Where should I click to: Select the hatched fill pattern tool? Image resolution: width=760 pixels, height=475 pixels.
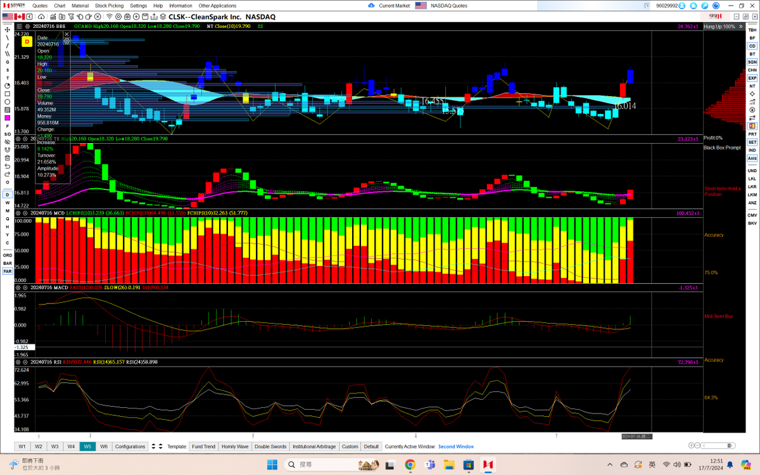coord(8,110)
